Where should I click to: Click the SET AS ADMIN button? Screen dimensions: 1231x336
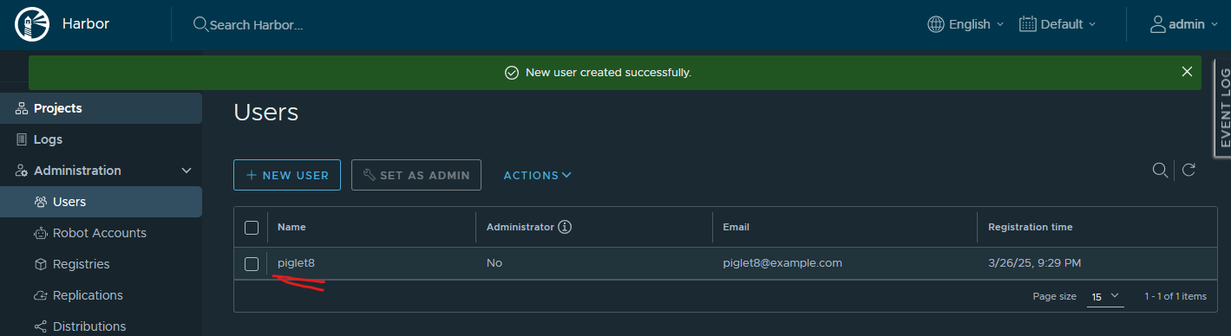tap(416, 175)
